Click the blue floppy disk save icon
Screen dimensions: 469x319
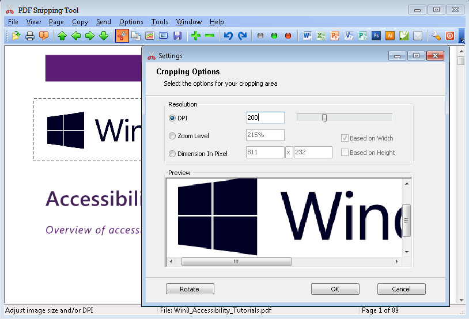point(177,36)
